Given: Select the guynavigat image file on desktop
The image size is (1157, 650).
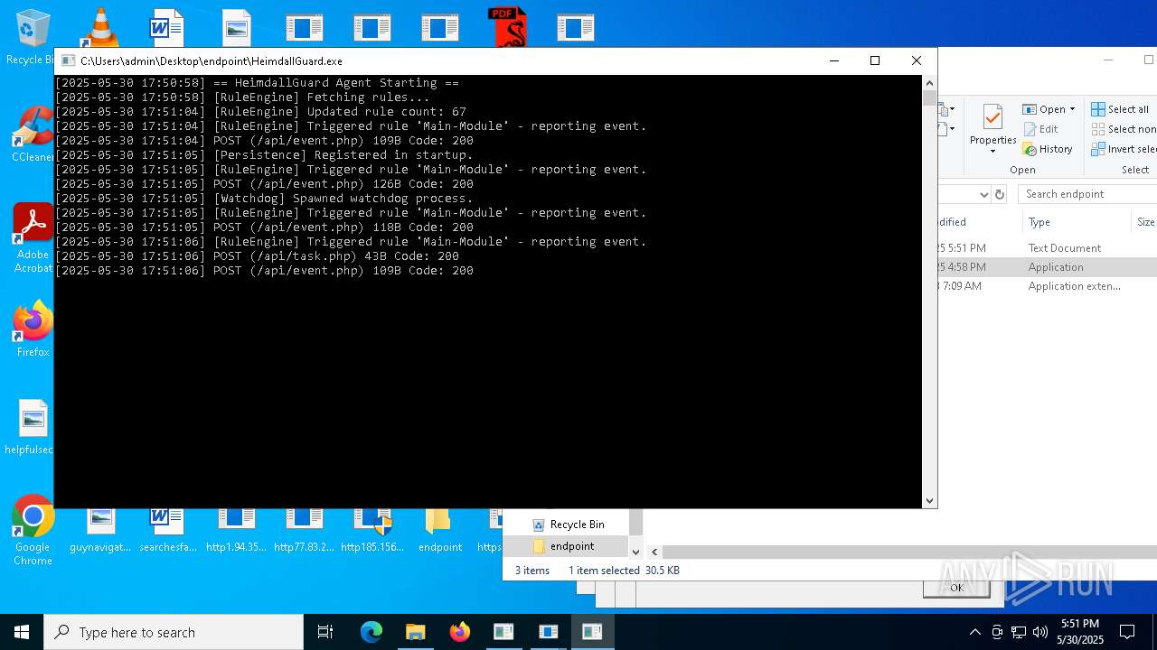Looking at the screenshot, I should 100,531.
